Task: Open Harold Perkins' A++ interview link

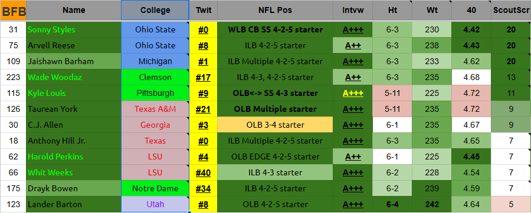Action: tap(353, 157)
